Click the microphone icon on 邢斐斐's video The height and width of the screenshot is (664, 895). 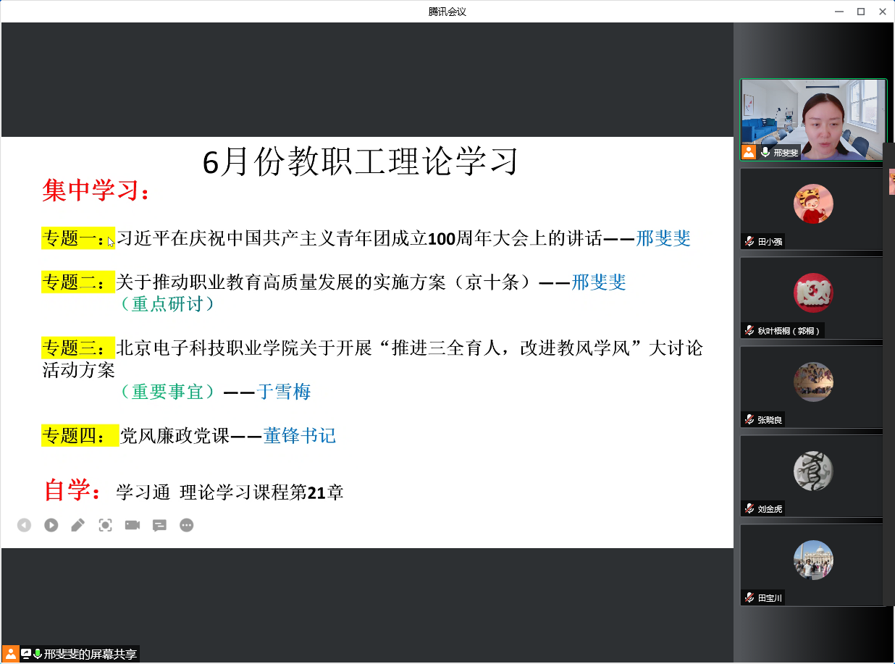[765, 152]
